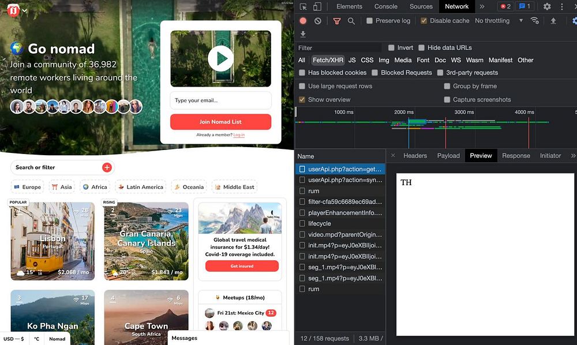Filter cities by Africa
577x345 pixels.
point(95,187)
